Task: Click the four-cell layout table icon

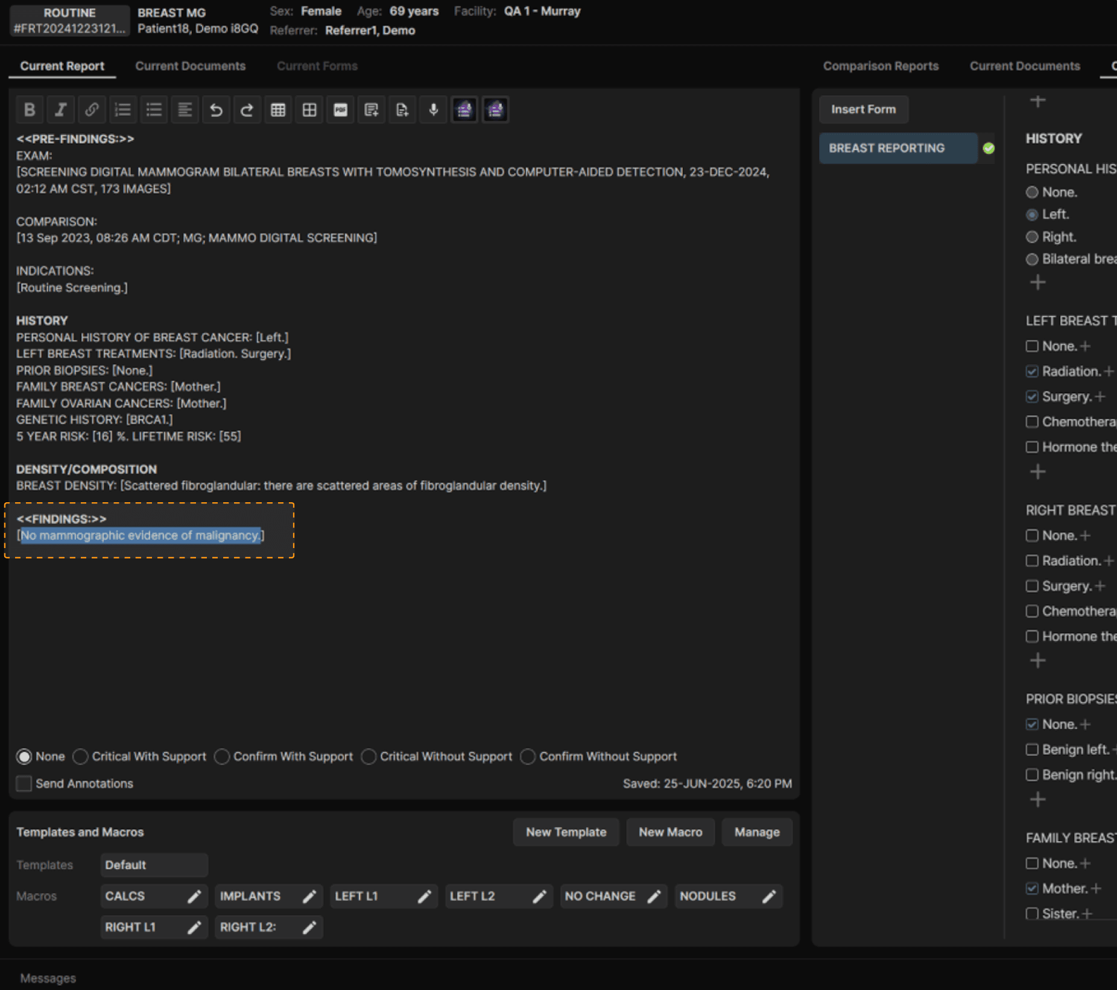Action: (x=309, y=110)
